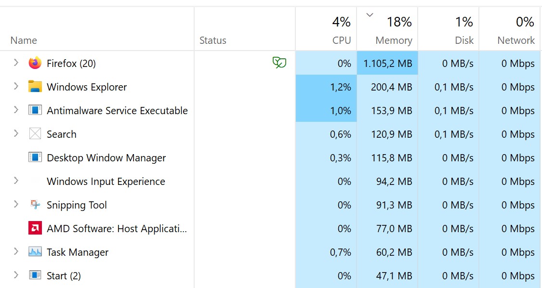Select the Windows Input Experience name
Screen dimensions: 542x288
[106, 182]
